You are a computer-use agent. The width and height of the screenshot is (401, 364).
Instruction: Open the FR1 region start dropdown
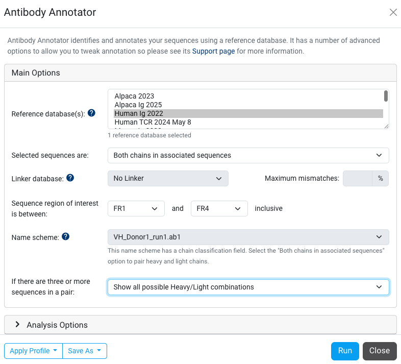coord(136,208)
